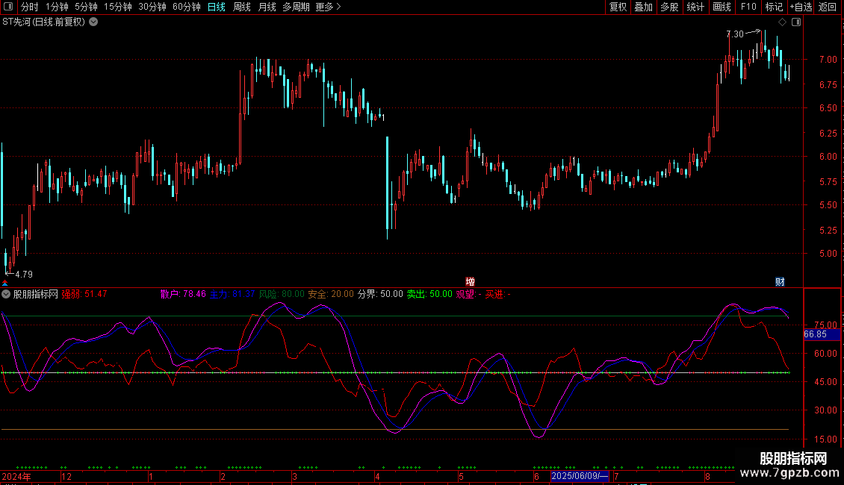Open the 复权 adjustment menu

click(618, 7)
